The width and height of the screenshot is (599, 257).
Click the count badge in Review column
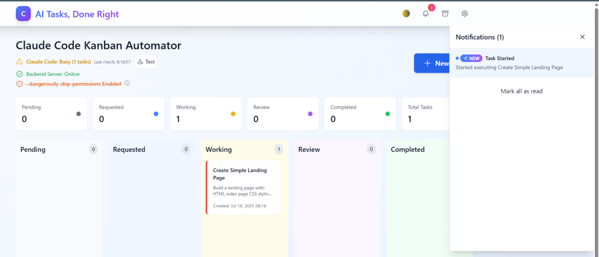coord(371,150)
